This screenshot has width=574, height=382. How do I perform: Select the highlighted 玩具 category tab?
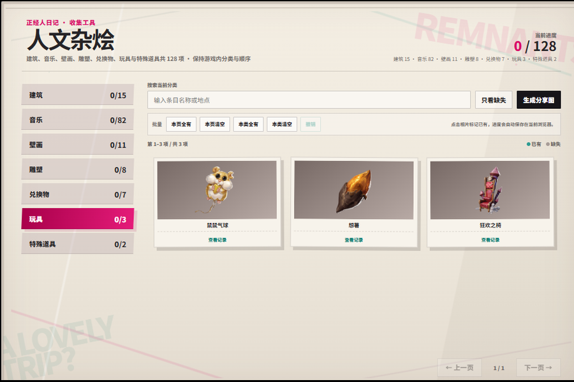pos(78,219)
